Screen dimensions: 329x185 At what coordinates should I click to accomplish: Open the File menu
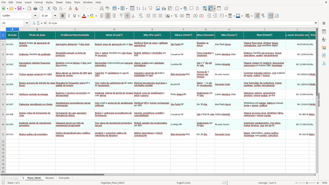point(3,2)
